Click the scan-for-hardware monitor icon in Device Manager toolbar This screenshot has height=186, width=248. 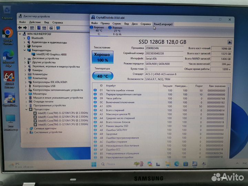click(58, 28)
